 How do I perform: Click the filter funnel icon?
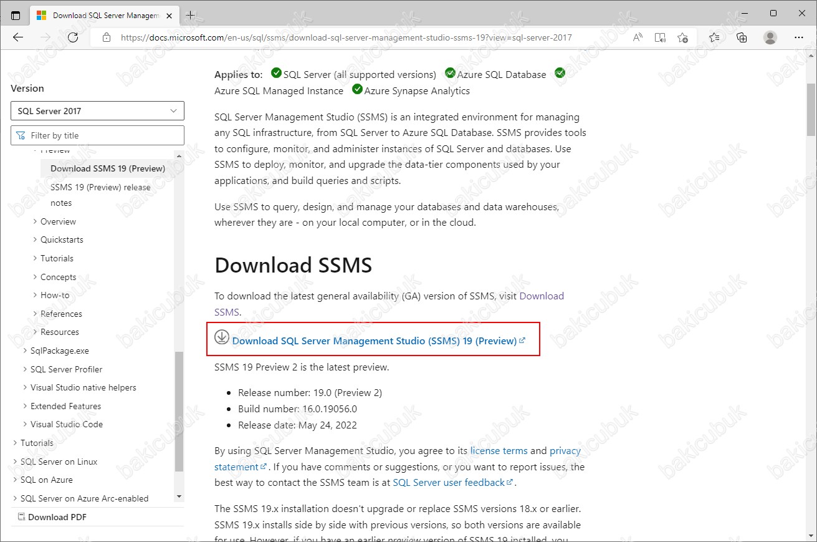pos(21,135)
